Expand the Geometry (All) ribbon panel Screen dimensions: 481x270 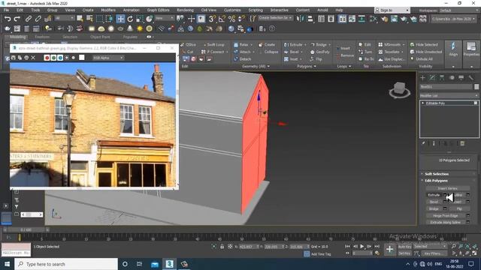click(x=256, y=66)
